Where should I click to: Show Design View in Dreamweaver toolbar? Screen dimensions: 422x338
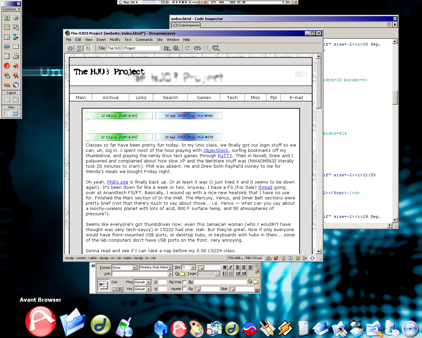point(88,48)
